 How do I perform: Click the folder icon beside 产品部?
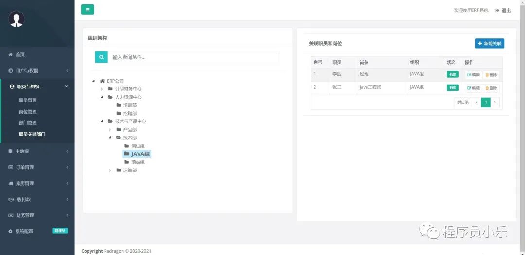click(x=119, y=130)
